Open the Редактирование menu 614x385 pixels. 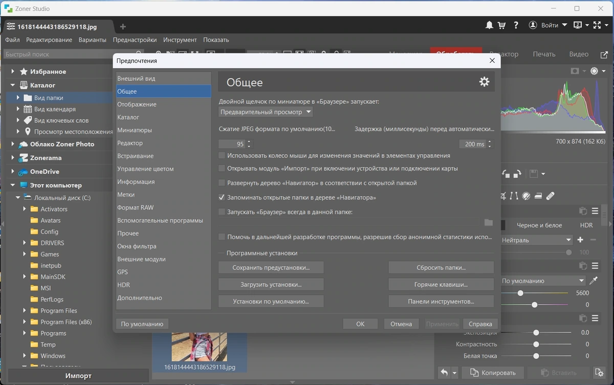pyautogui.click(x=49, y=40)
